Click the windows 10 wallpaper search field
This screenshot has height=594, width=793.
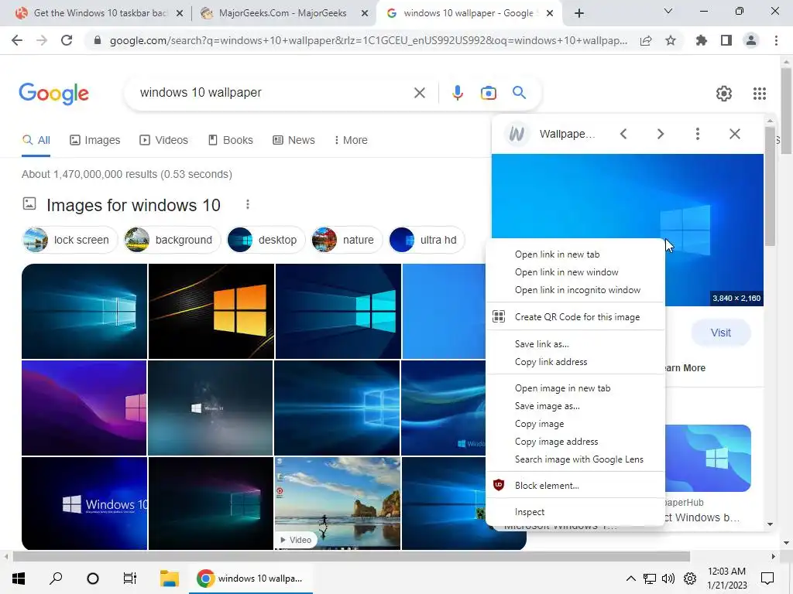point(273,93)
